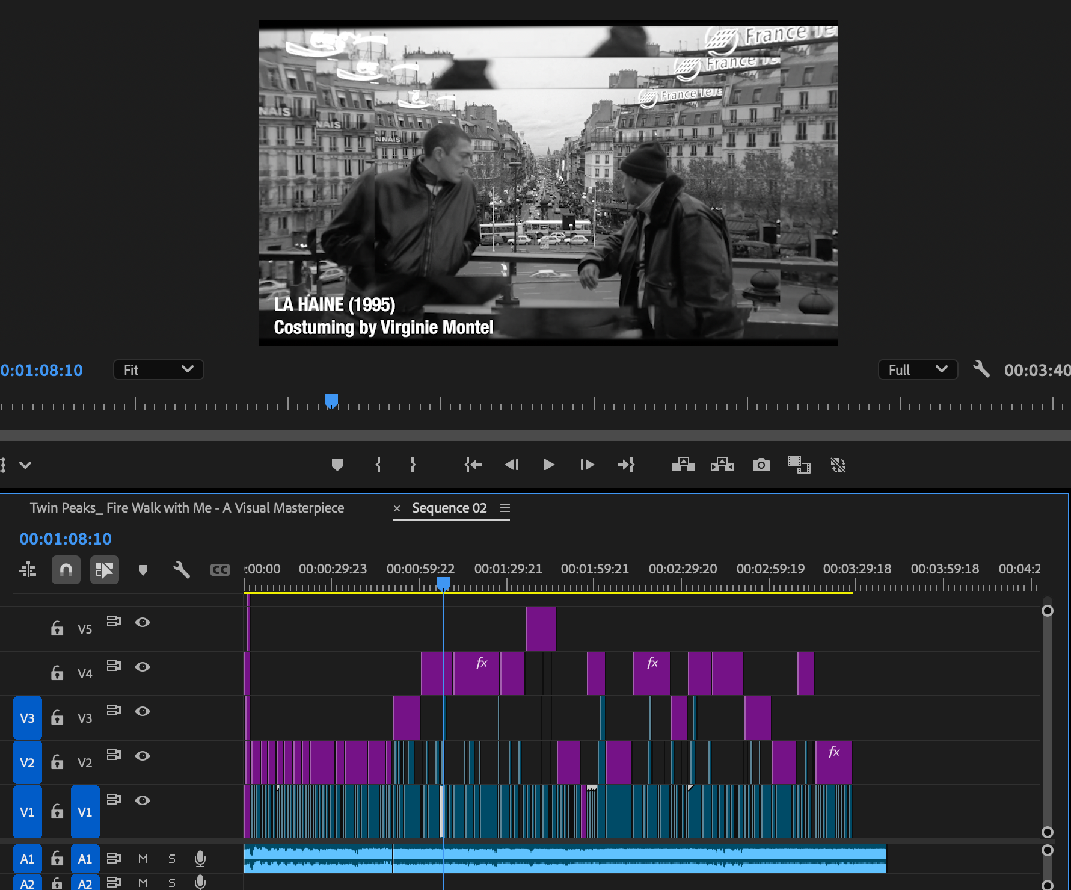This screenshot has height=890, width=1071.
Task: Toggle sync lock for V3
Action: coord(114,710)
